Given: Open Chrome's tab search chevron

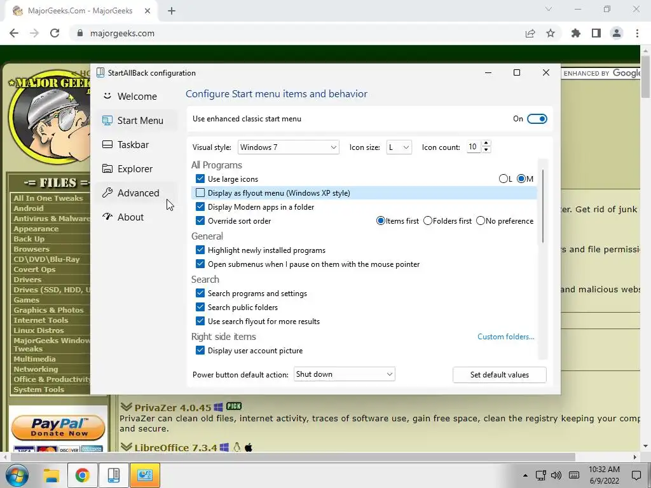Looking at the screenshot, I should [549, 9].
